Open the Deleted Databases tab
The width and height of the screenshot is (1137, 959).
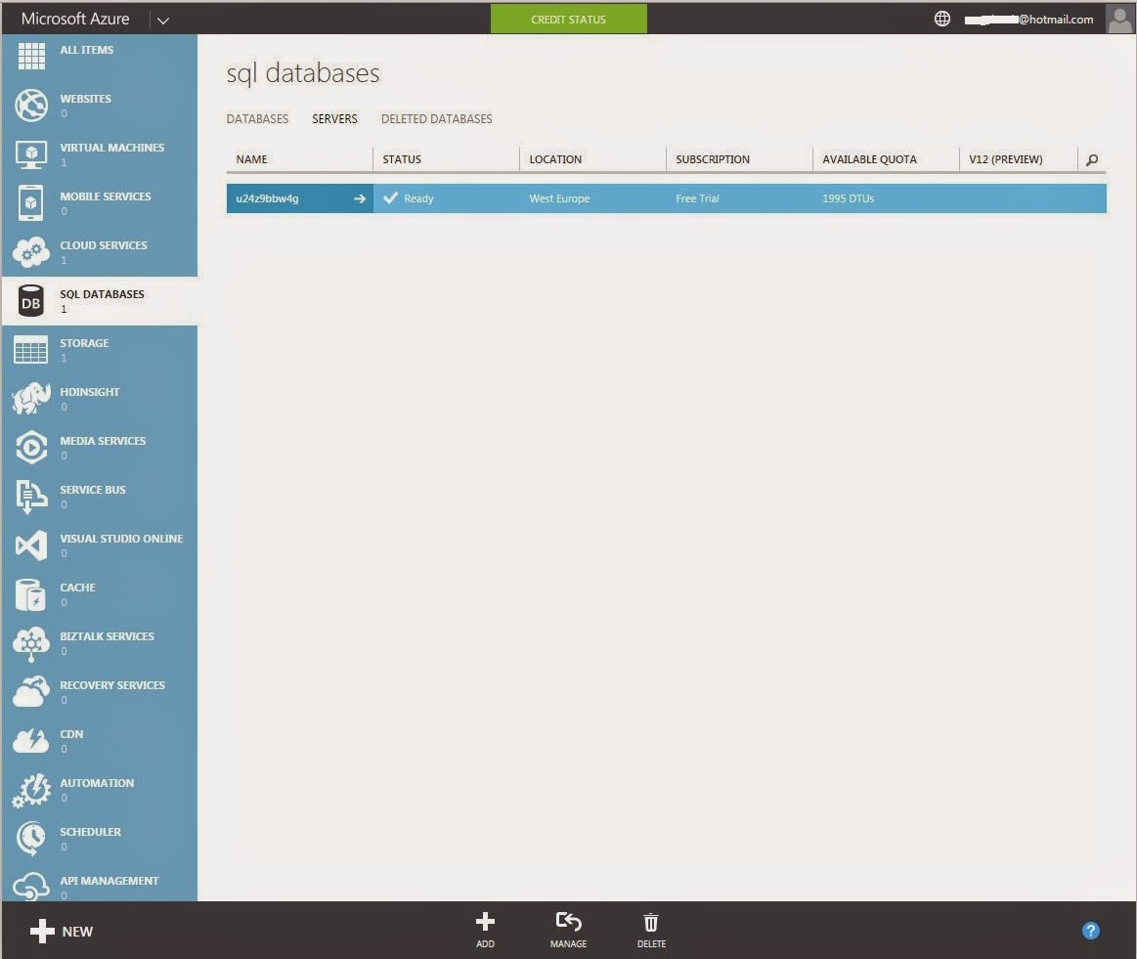point(436,118)
